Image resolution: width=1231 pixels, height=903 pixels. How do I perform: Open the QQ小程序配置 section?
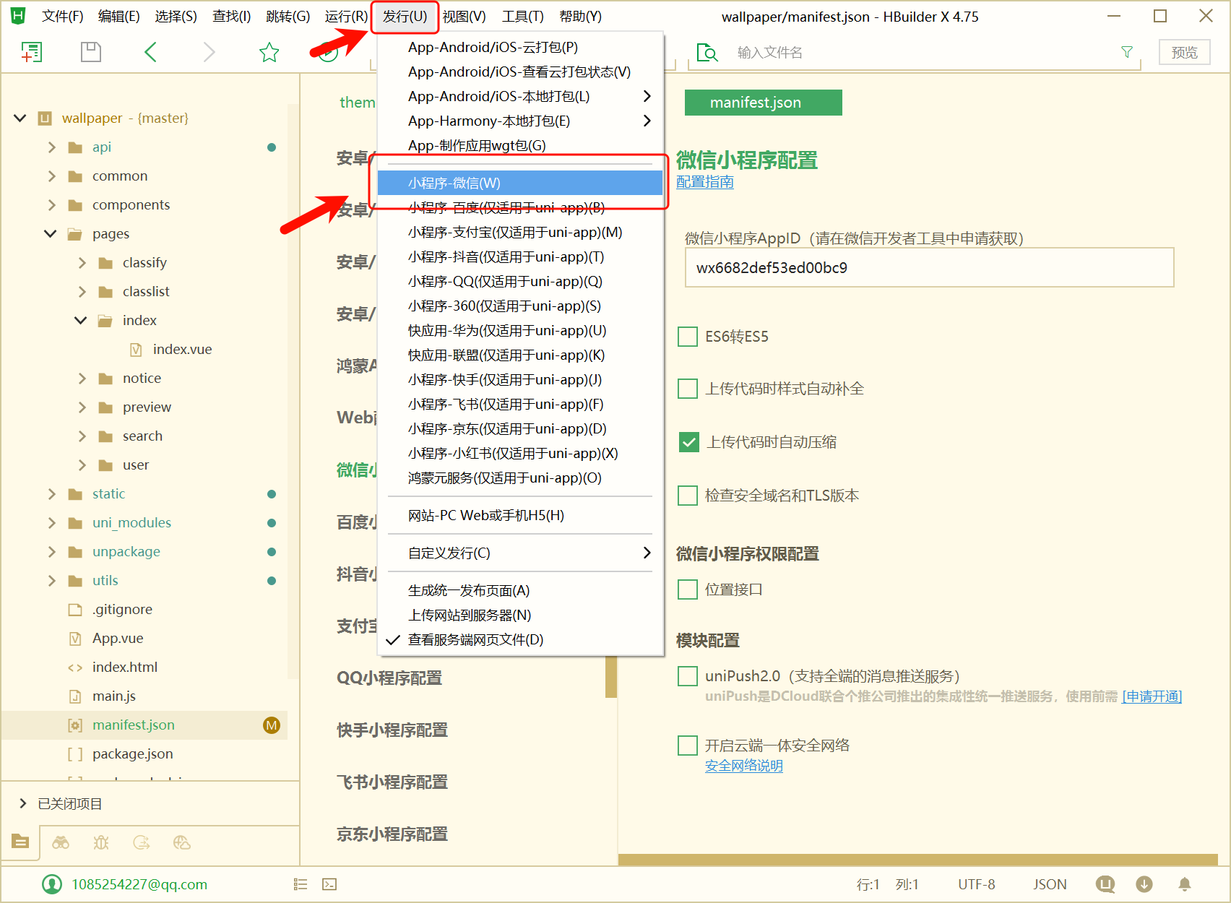tap(389, 678)
